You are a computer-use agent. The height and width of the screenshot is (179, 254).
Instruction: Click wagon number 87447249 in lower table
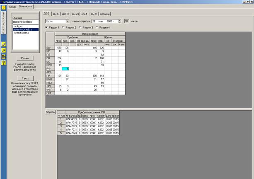pyautogui.click(x=71, y=133)
